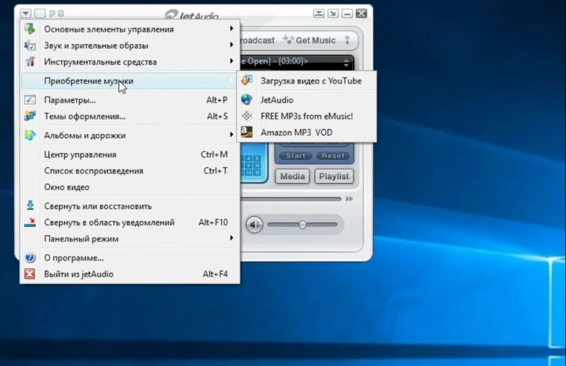Click the P button in title bar
The height and width of the screenshot is (366, 566).
[52, 13]
